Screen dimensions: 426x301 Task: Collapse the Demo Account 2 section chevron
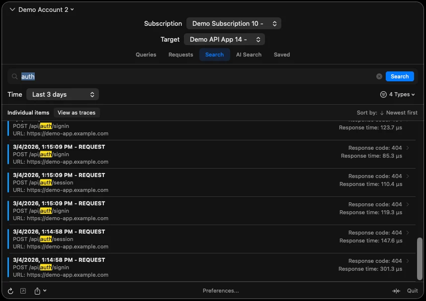[x=12, y=9]
